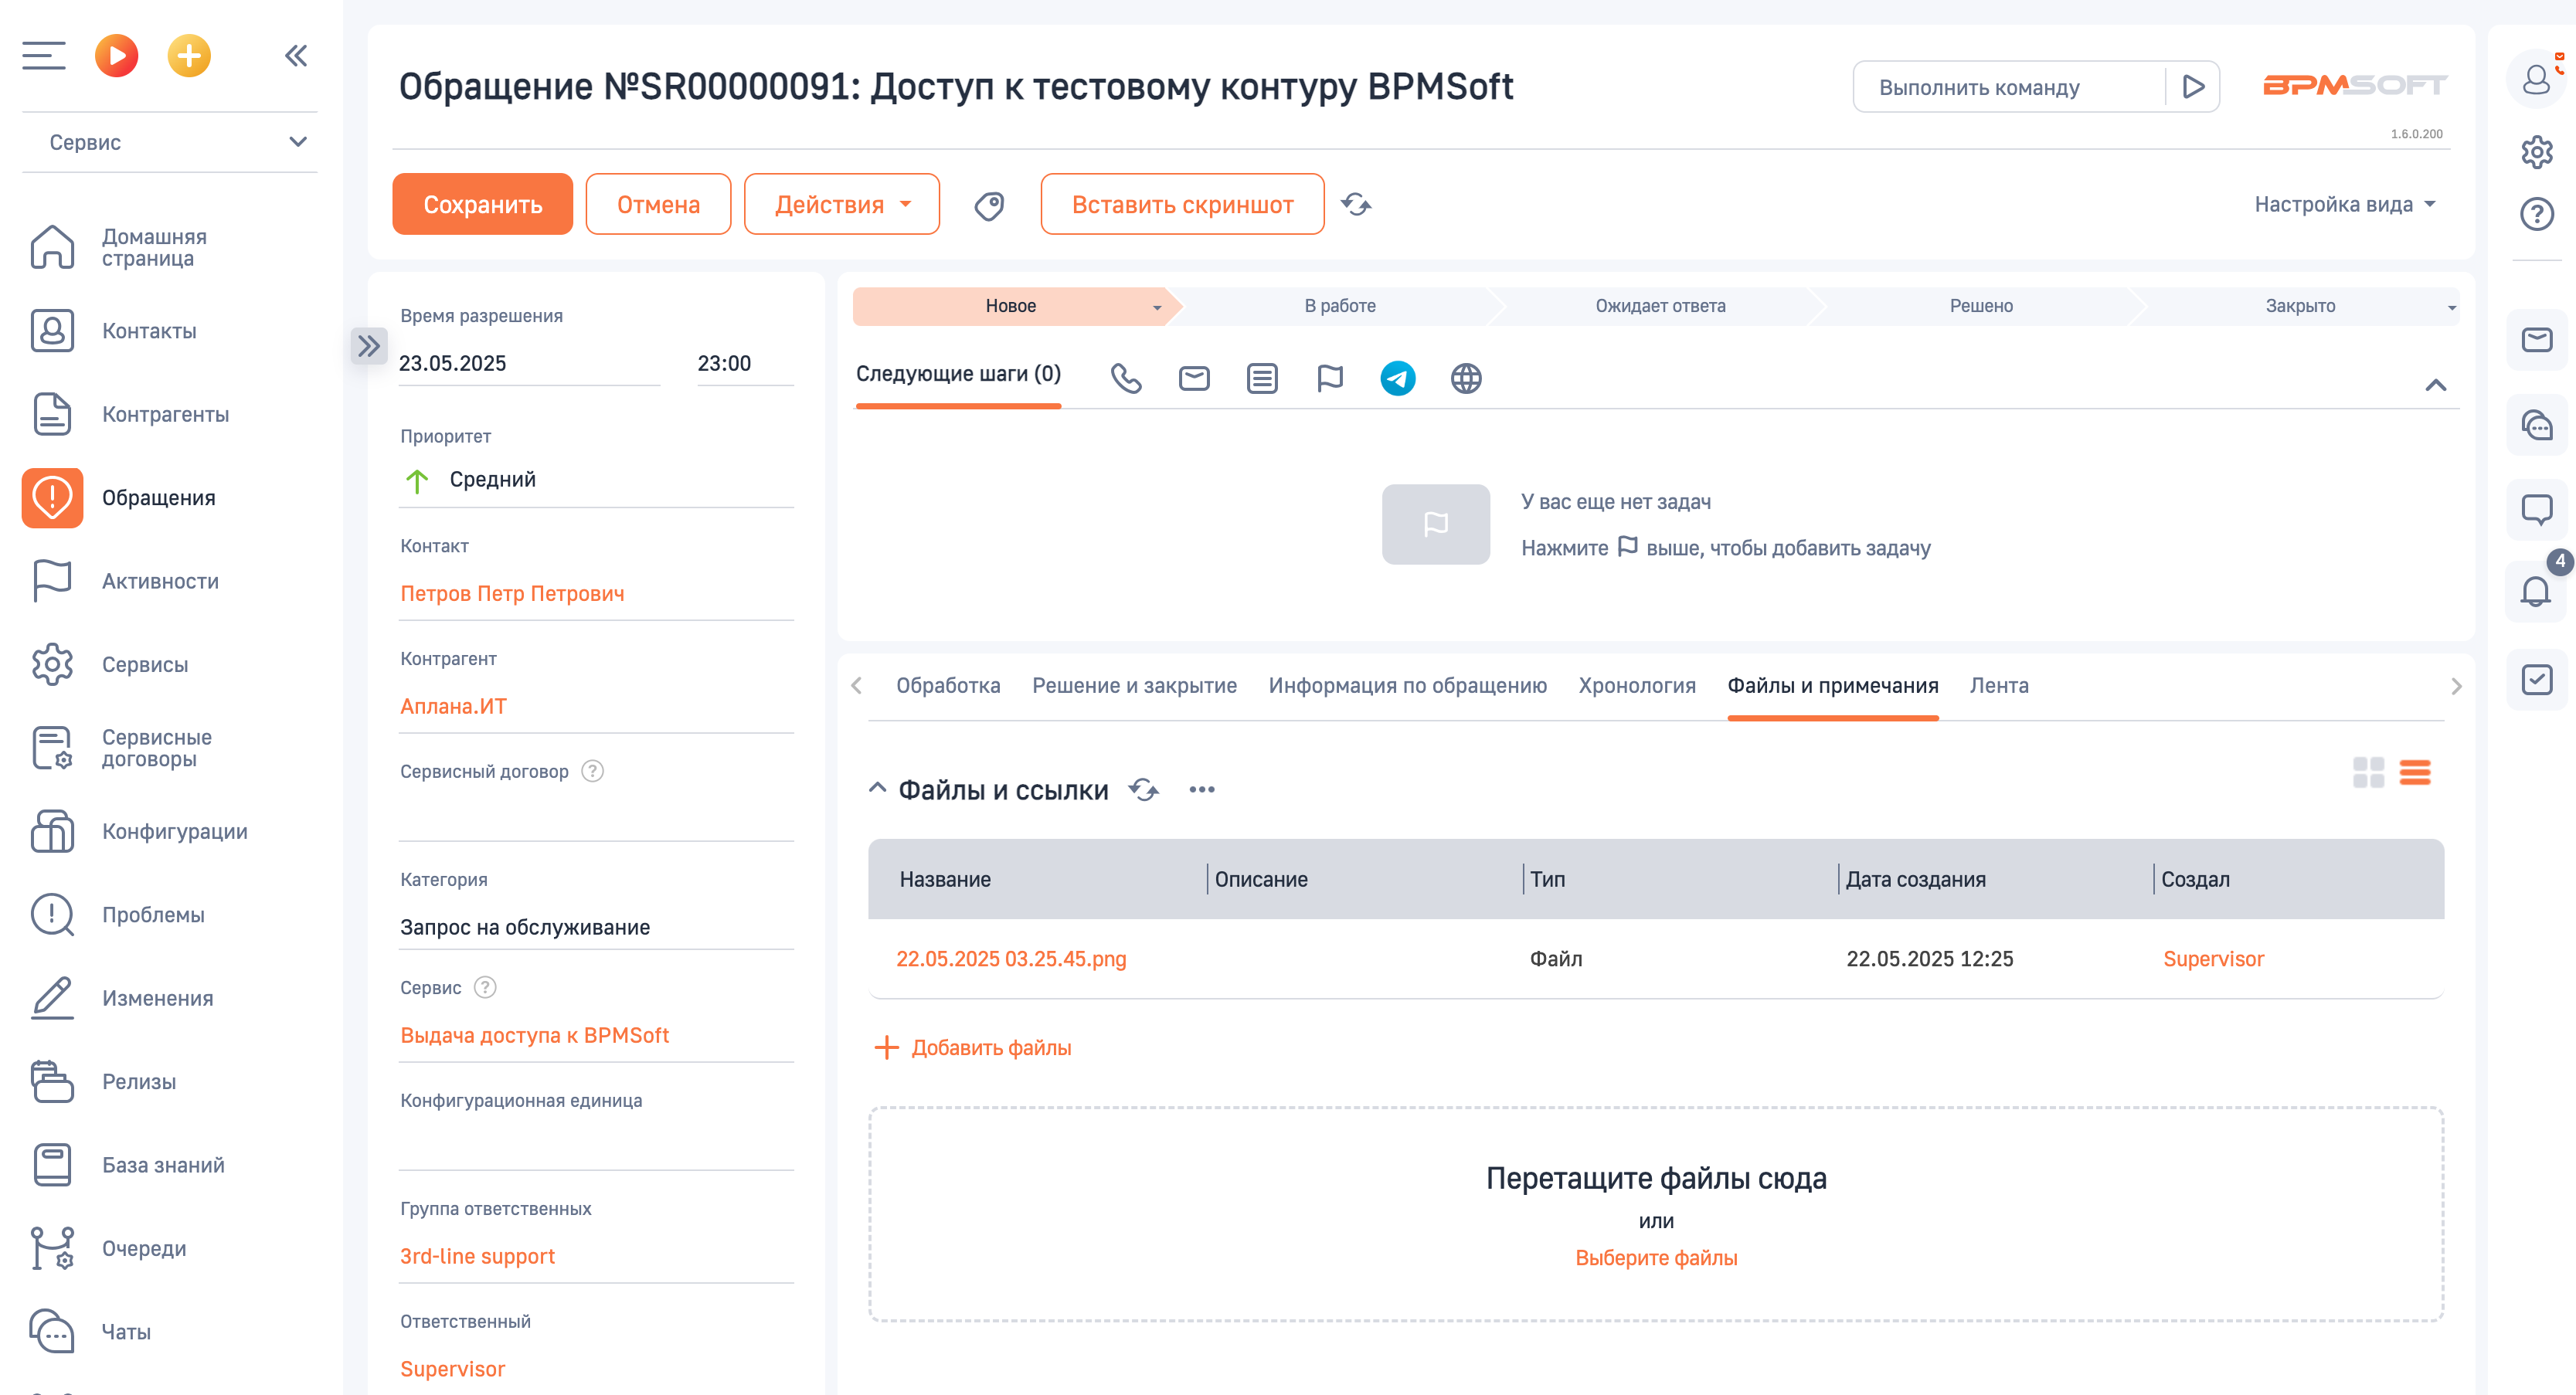Go to Домашняя страница section
The width and height of the screenshot is (2576, 1395).
point(154,247)
